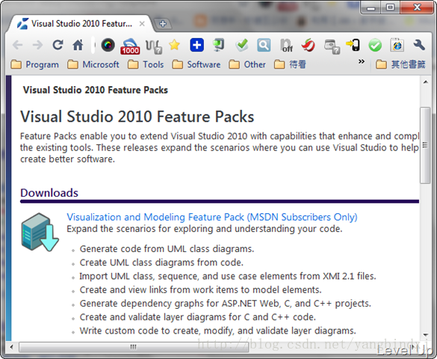Screen dimensions: 437x359
Task: Click the IE tab extension icon
Action: click(397, 45)
